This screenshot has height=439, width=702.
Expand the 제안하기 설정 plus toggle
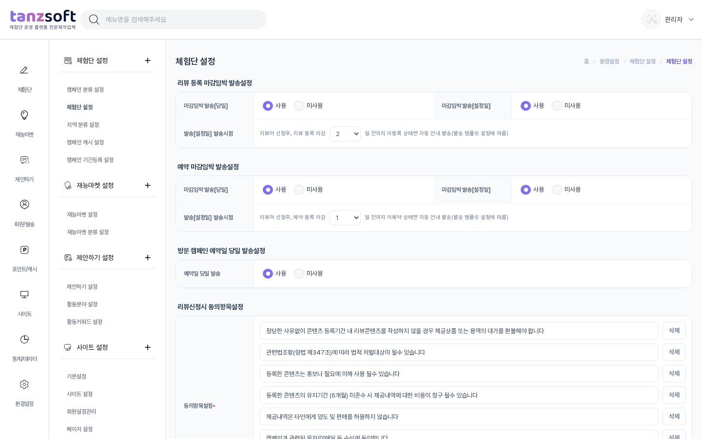click(x=148, y=258)
